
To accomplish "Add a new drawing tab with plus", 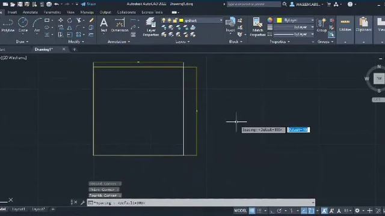I will pos(75,49).
